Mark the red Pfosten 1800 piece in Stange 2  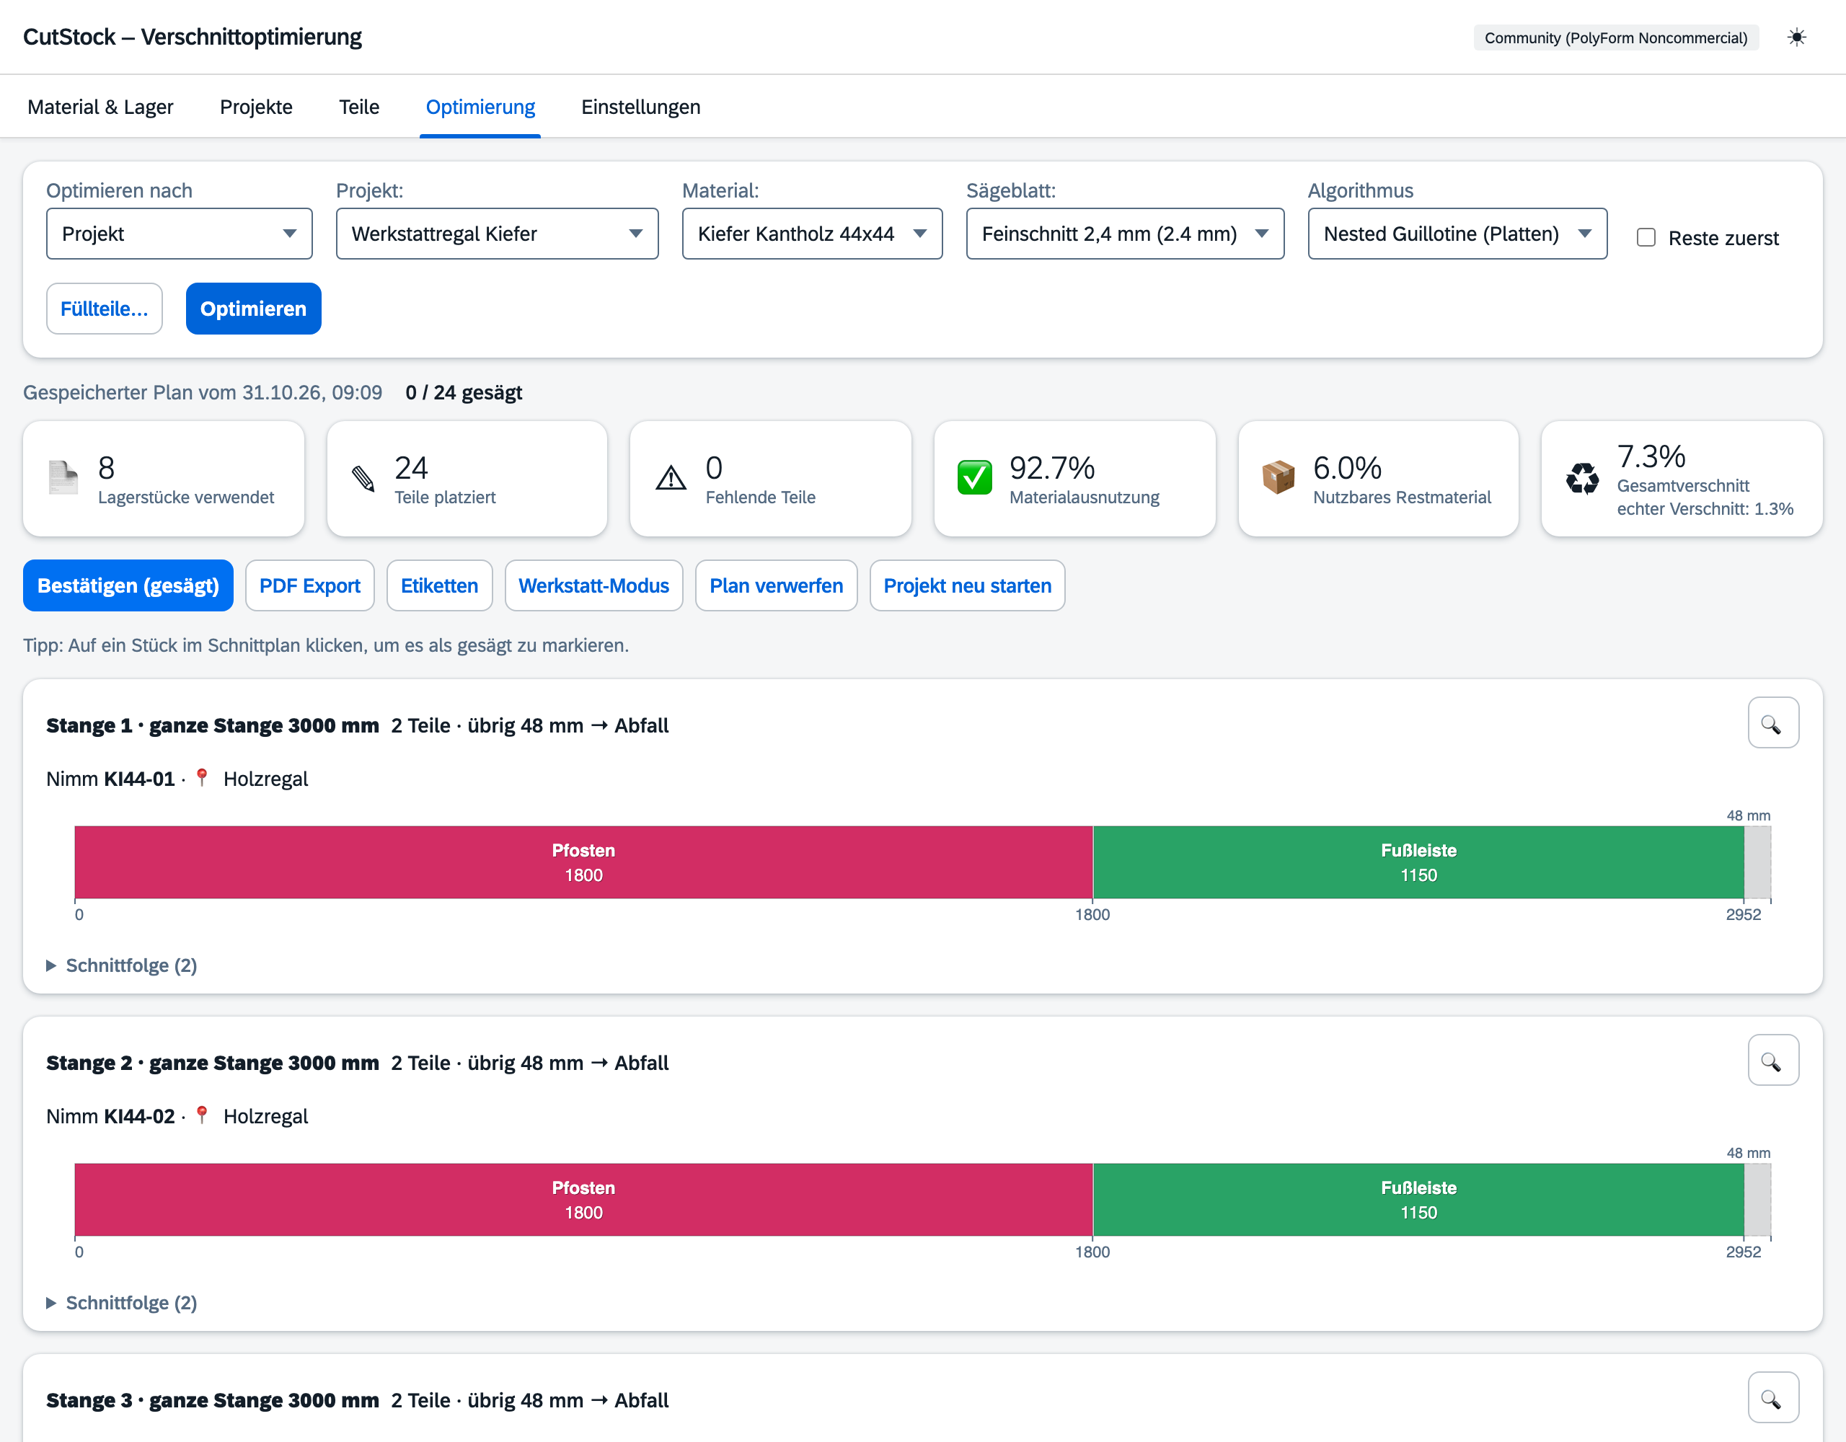coord(583,1200)
